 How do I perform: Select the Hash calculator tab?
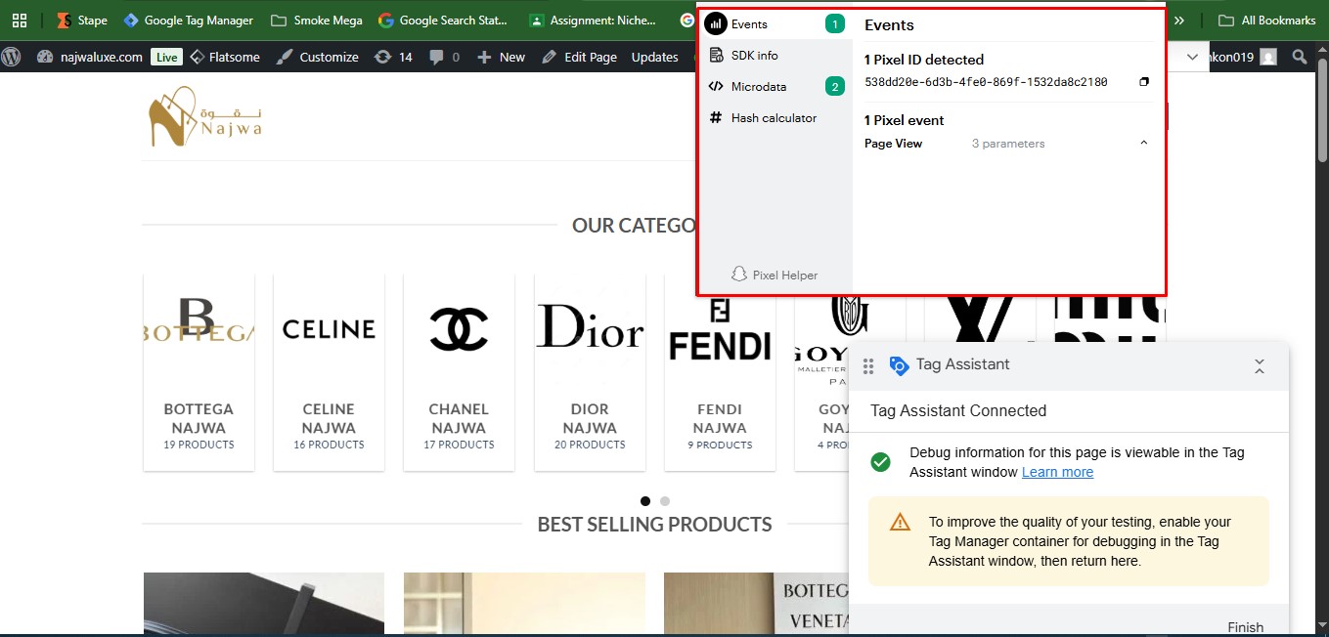pos(773,118)
